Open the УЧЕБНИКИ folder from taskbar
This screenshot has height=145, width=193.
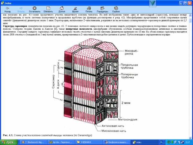(x=88, y=142)
